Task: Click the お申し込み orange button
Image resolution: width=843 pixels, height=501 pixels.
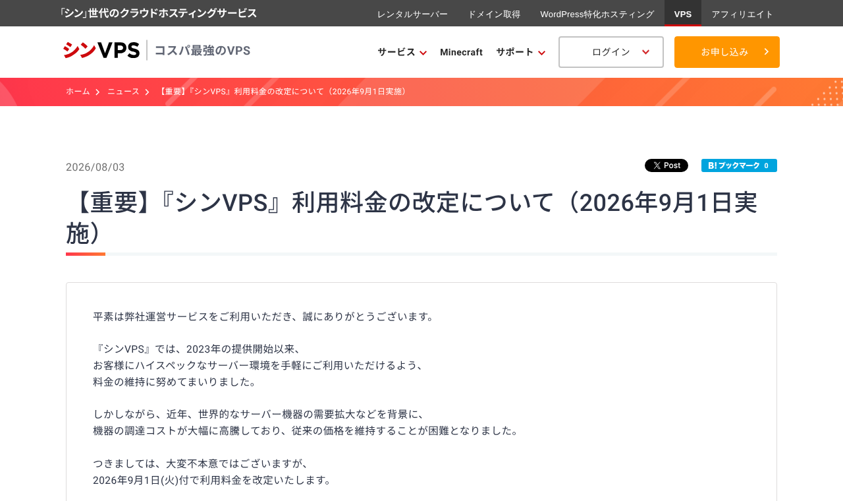Action: pos(727,52)
